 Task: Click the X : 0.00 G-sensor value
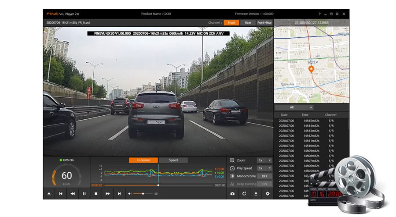[x=219, y=169]
